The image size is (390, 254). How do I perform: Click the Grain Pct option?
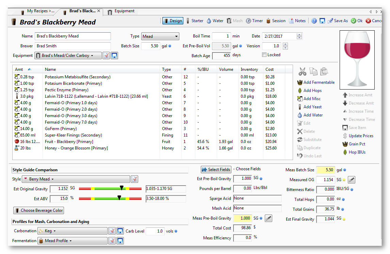(354, 144)
